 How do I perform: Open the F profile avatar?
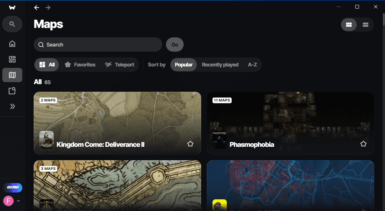pyautogui.click(x=8, y=201)
